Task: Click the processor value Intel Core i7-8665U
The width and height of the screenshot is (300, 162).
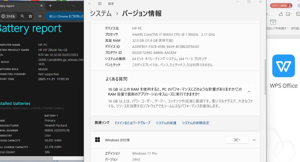Action: coord(173,34)
